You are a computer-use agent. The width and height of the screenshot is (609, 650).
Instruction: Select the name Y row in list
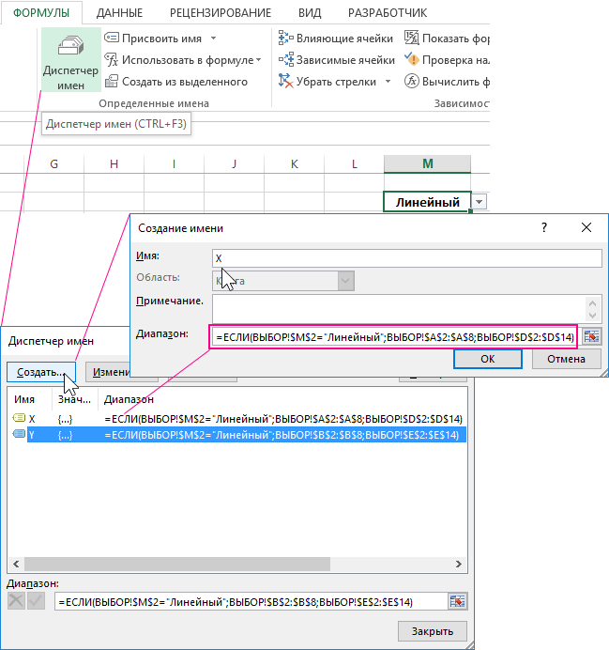(x=235, y=435)
